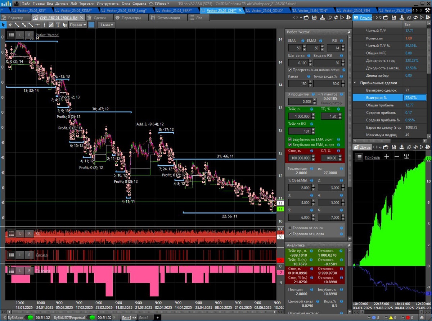Open the Позиция pane list menu
This screenshot has height=321, width=432.
[x=12, y=270]
